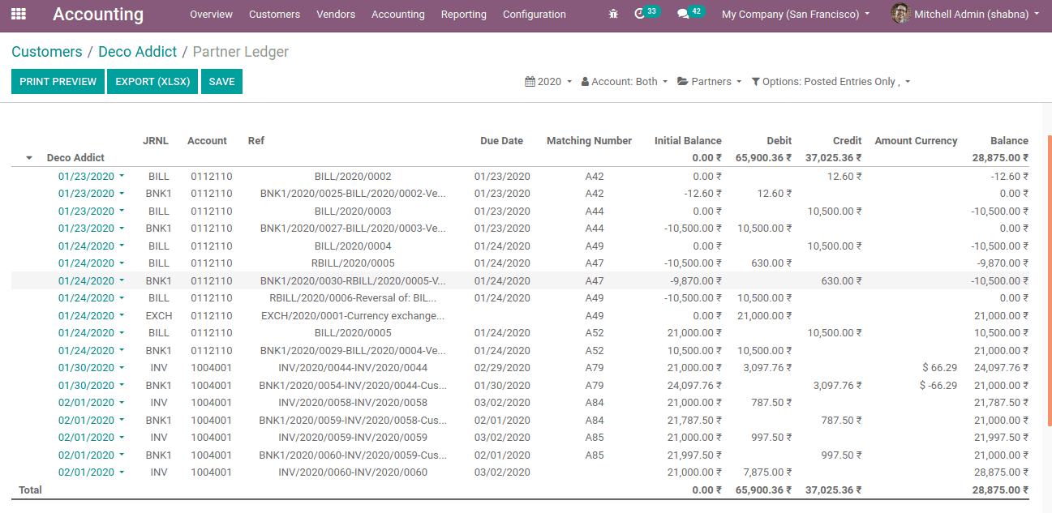Open conversations chat icon with 42 badge
The image size is (1052, 513).
(691, 13)
